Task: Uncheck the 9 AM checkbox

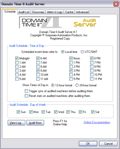Action: 38,71
